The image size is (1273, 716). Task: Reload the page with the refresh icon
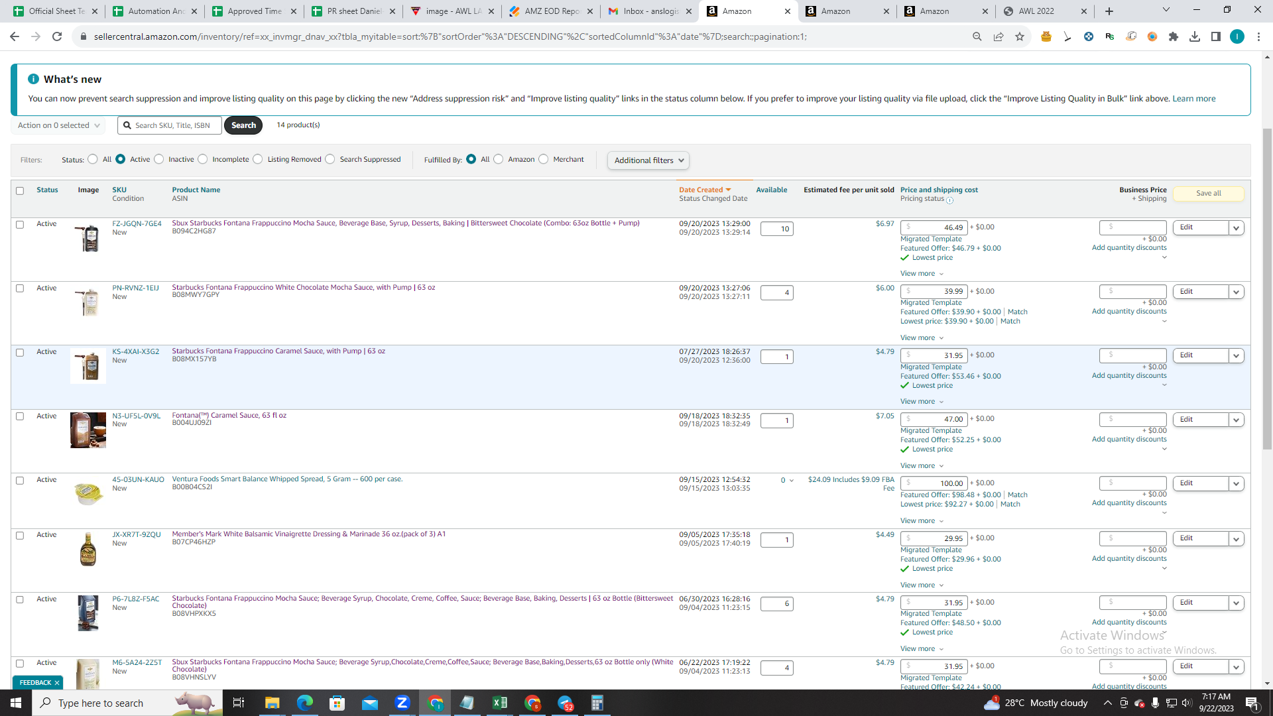pyautogui.click(x=57, y=36)
